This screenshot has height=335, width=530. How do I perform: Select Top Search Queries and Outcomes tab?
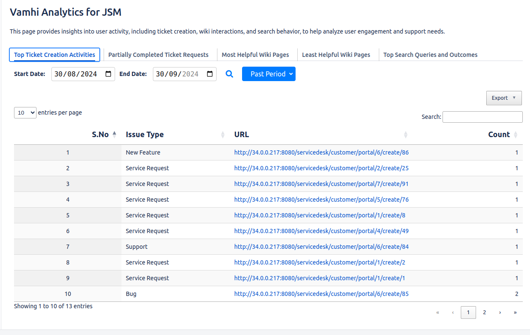430,55
